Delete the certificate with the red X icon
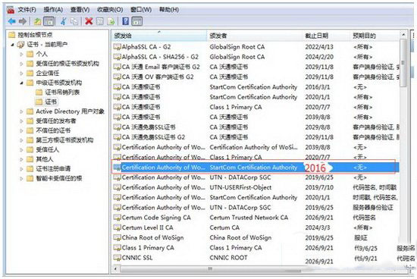This screenshot has height=279, width=417. click(89, 21)
